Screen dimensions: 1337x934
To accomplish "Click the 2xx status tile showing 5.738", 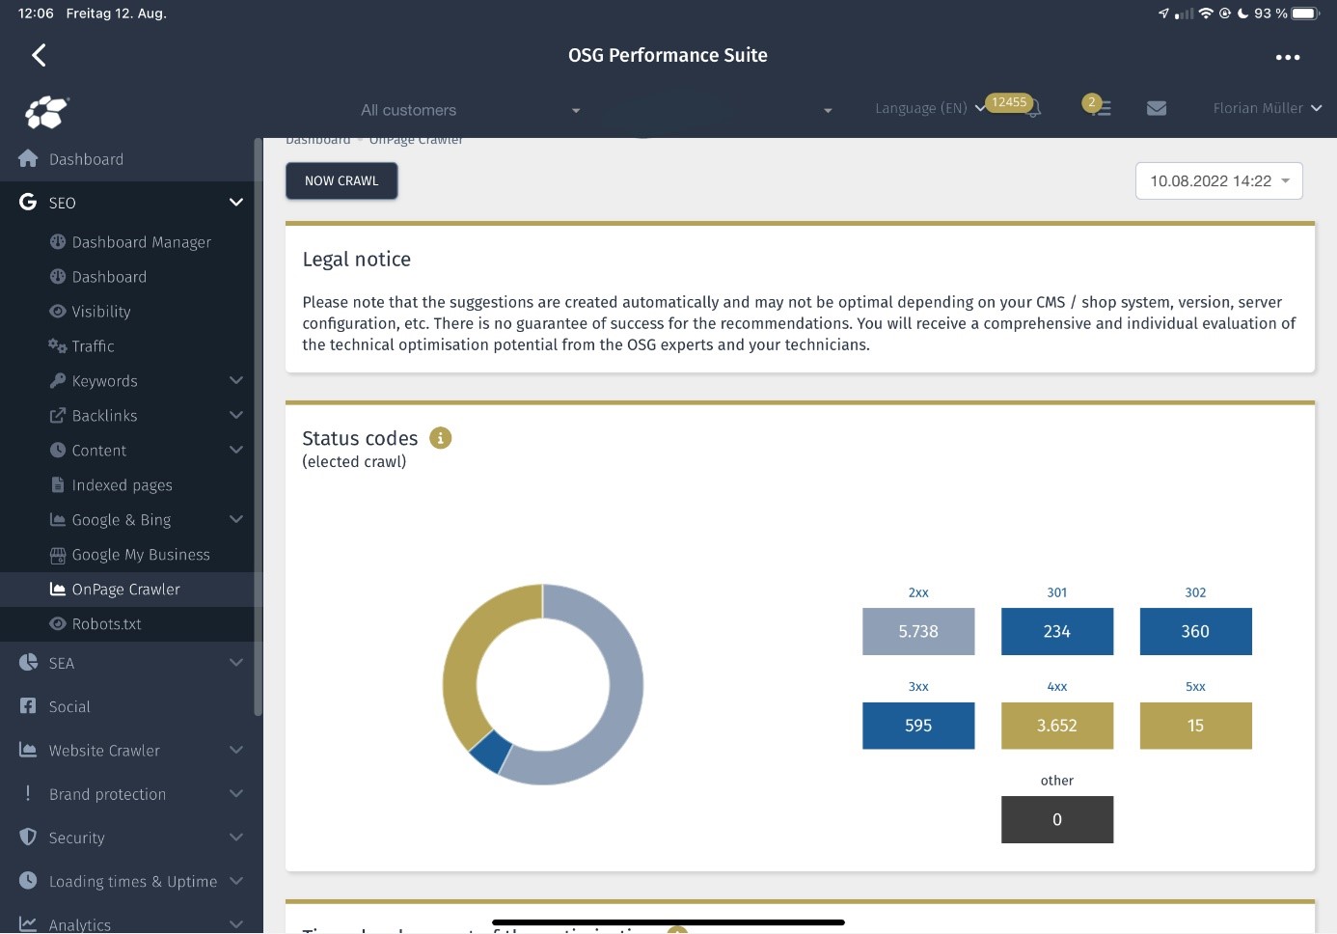I will click(918, 631).
